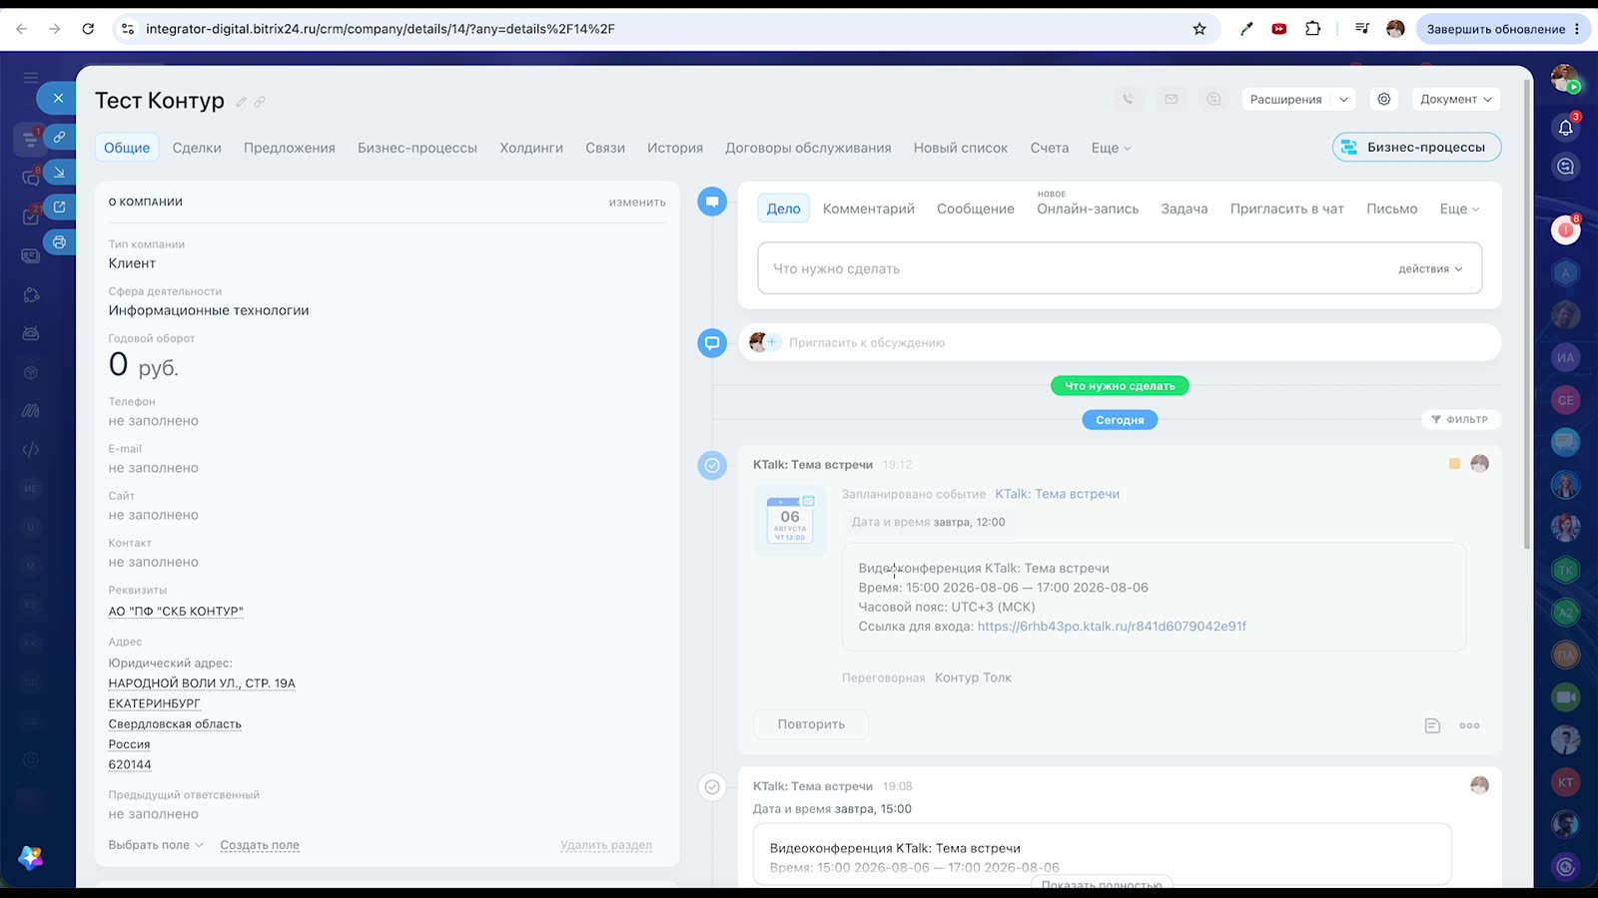Screen dimensions: 1598x898
Task: Open the Бизнес-процессы tab
Action: [417, 148]
